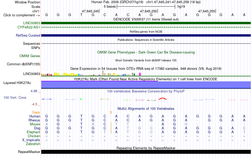Click the chr1:47,645,241-47,645,258 position text
Viewport: 251px width, 158px height.
[x=173, y=2]
